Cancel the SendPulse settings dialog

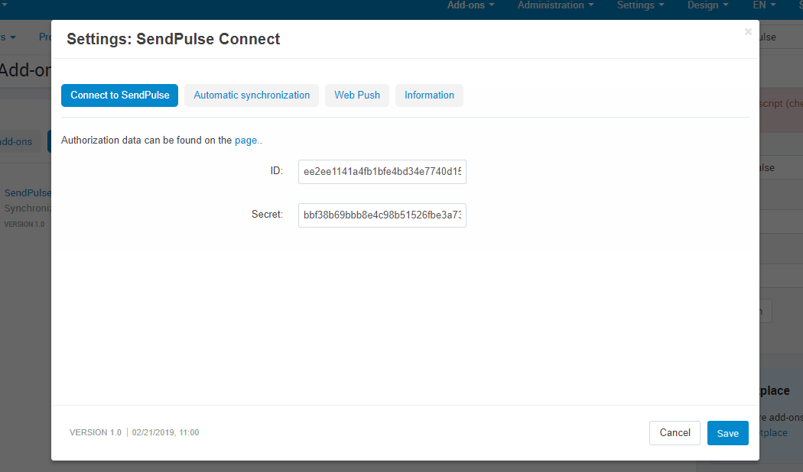coord(675,432)
